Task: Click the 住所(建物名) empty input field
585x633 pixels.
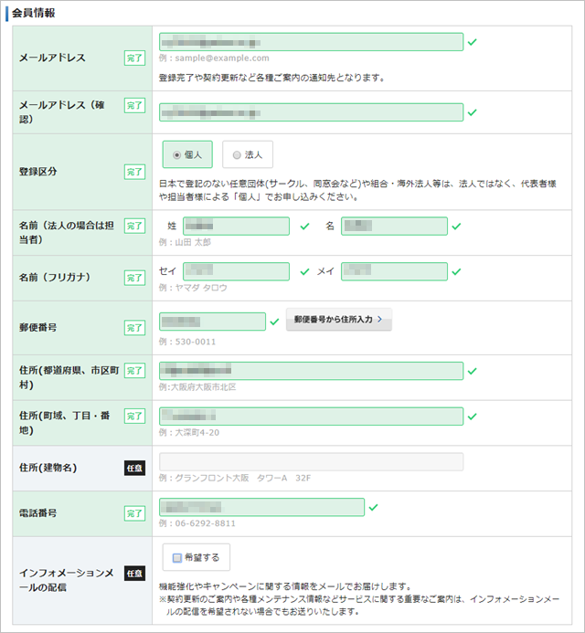Action: click(x=311, y=461)
